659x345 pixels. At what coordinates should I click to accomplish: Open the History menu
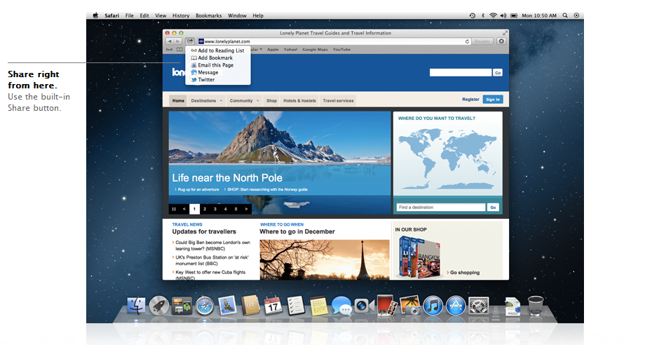181,15
